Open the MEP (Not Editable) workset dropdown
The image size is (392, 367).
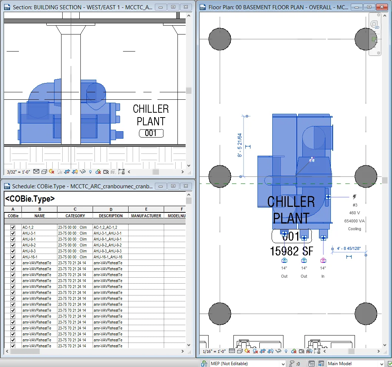248,364
